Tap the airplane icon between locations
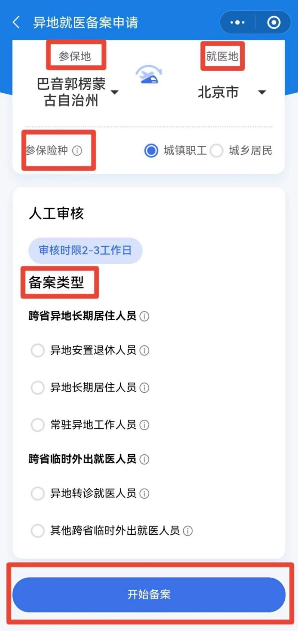Image resolution: width=298 pixels, height=631 pixels. point(149,75)
